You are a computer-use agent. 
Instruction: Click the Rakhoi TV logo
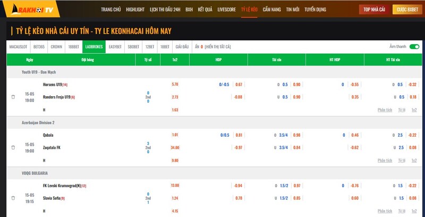32,10
